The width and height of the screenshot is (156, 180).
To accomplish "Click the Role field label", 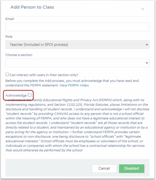I will coord(9,37).
